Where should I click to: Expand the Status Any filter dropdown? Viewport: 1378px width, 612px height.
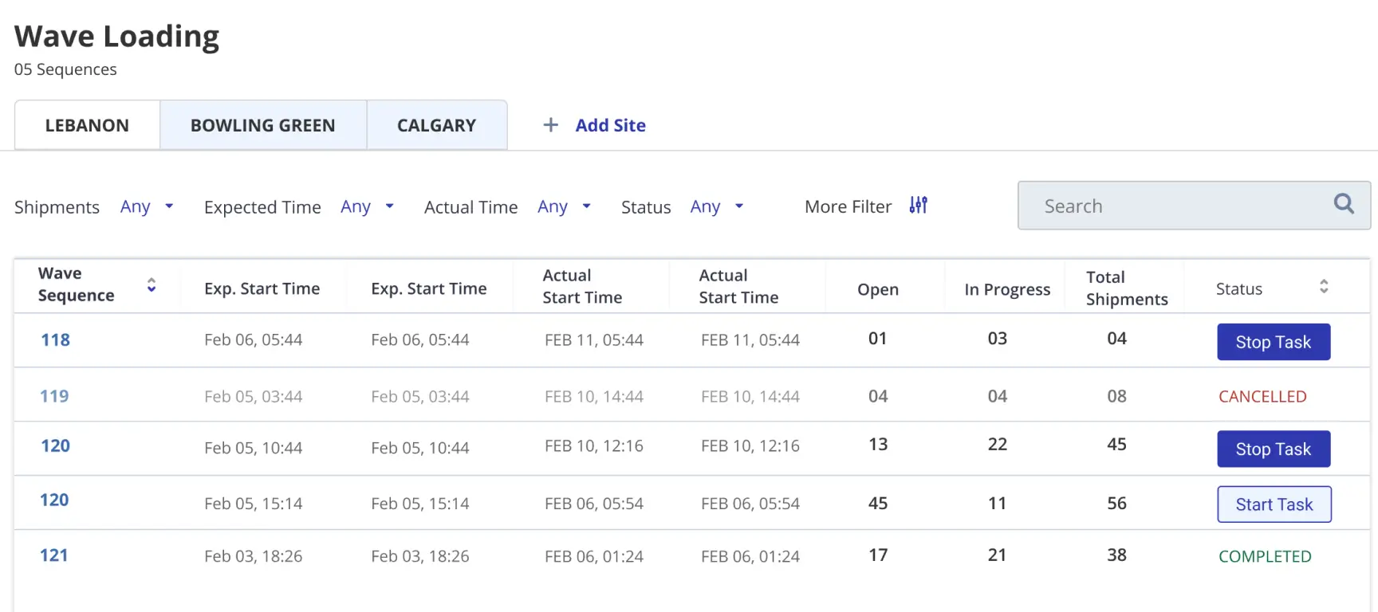717,206
